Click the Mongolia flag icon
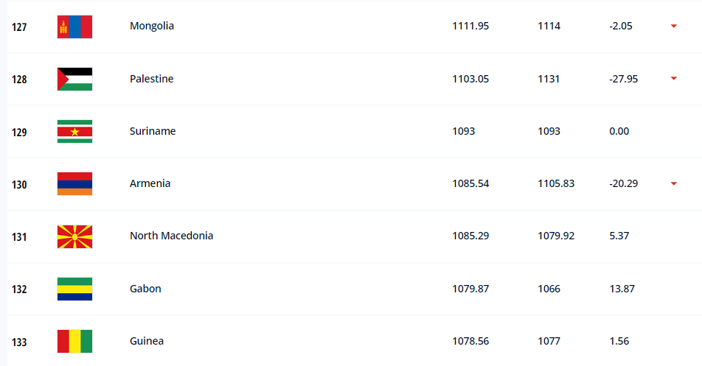 (x=74, y=27)
